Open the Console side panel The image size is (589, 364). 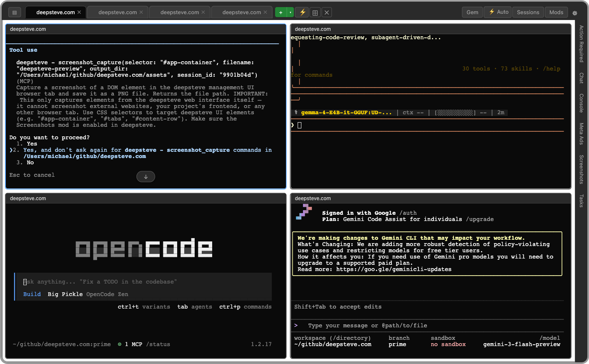point(581,103)
